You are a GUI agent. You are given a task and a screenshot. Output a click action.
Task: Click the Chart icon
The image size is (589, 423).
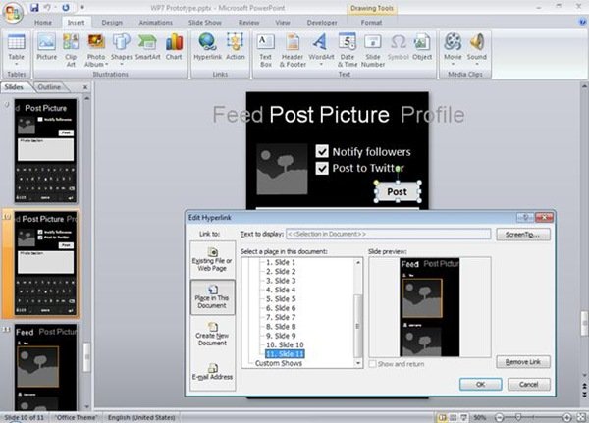tap(175, 48)
